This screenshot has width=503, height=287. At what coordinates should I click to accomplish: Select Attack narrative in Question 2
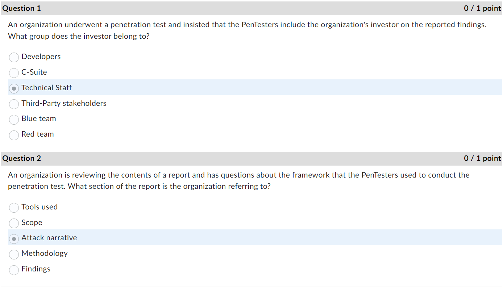coord(14,239)
